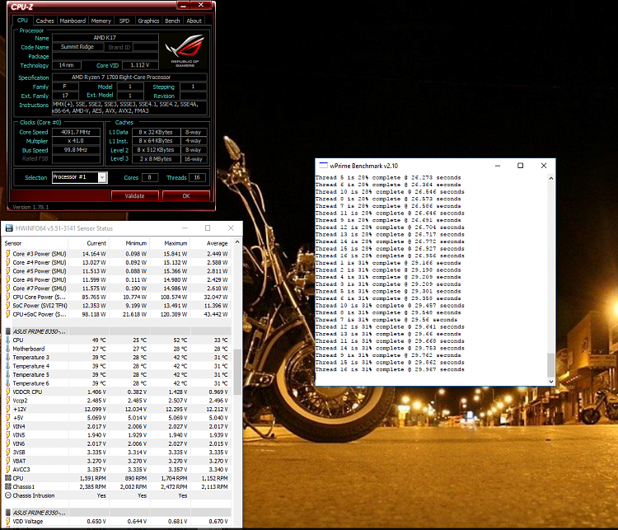This screenshot has width=618, height=530.
Task: Open the Caches tab in CPU-Z
Action: tap(45, 21)
